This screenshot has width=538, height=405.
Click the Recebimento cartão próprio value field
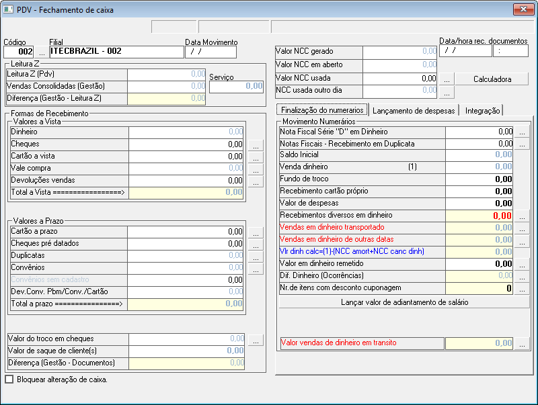coord(479,191)
